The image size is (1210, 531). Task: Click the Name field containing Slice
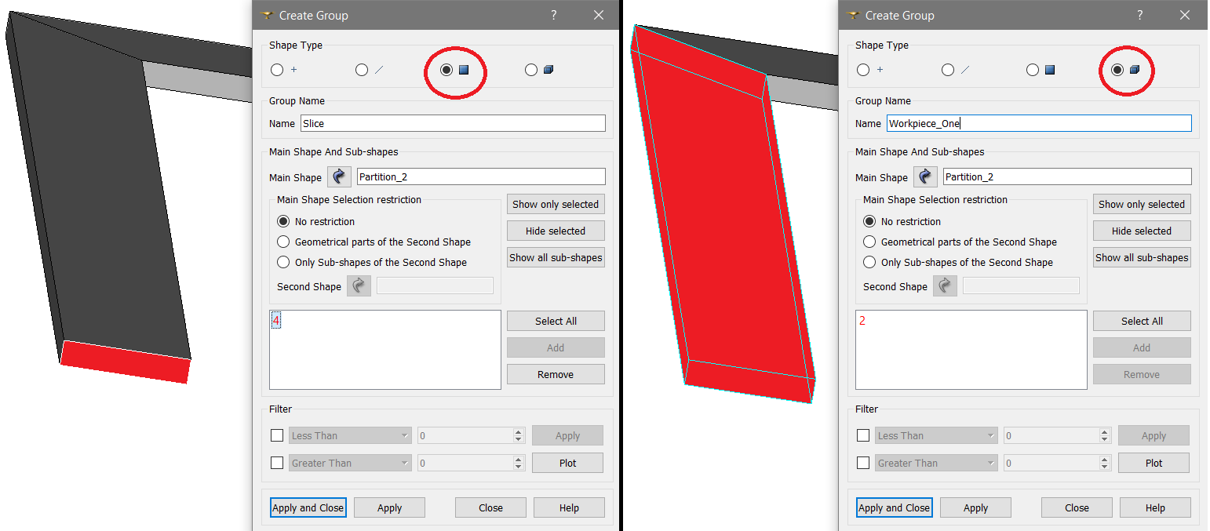click(x=453, y=123)
